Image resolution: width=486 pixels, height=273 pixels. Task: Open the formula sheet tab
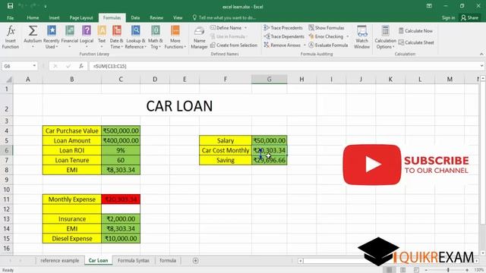pos(168,261)
